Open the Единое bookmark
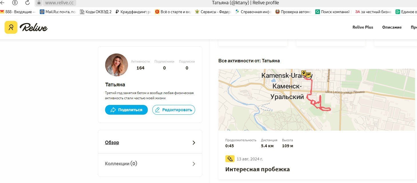 pos(406,12)
